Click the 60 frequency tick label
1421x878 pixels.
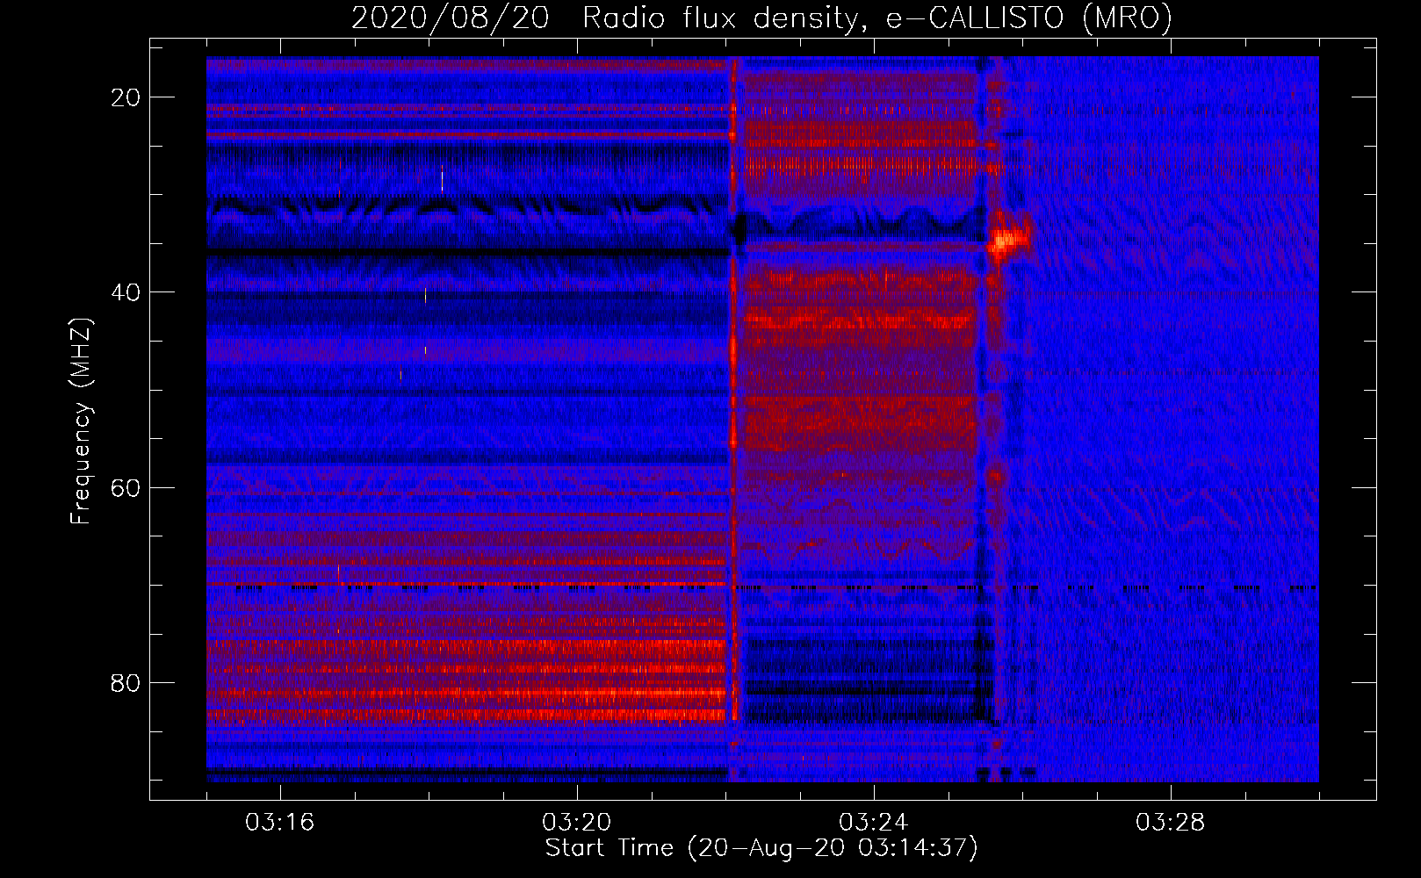point(126,487)
